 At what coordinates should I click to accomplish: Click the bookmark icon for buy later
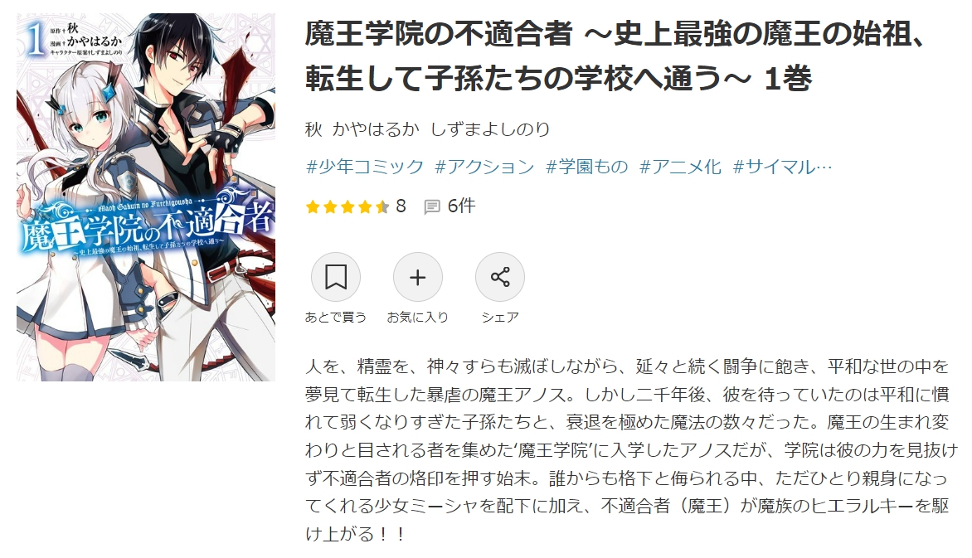point(335,277)
